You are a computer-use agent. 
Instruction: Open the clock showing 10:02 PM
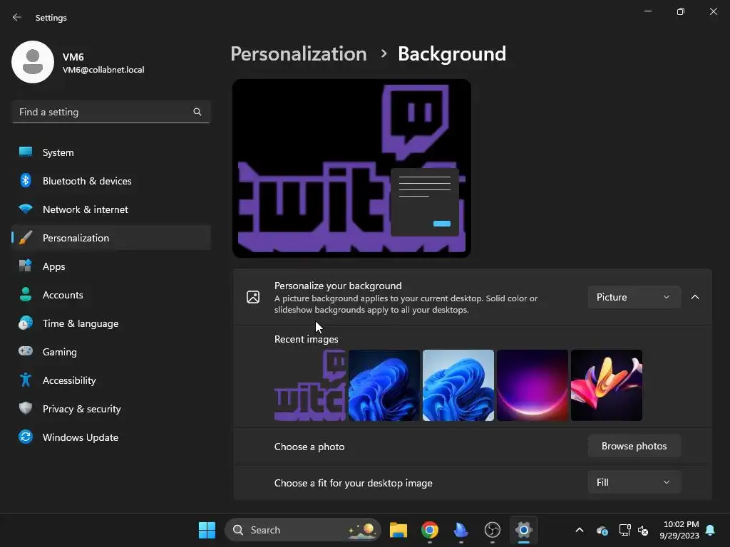[679, 530]
